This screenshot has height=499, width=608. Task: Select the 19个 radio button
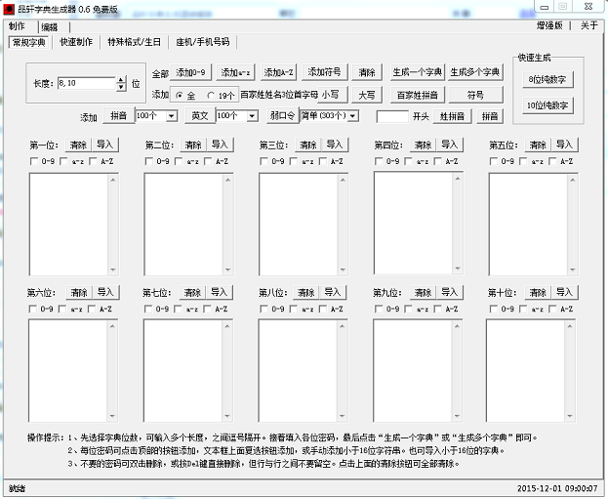coord(211,96)
